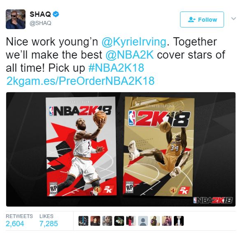This screenshot has width=247, height=234.
Task: Click the green-tinted fourth liker avatar
Action: [119, 221]
